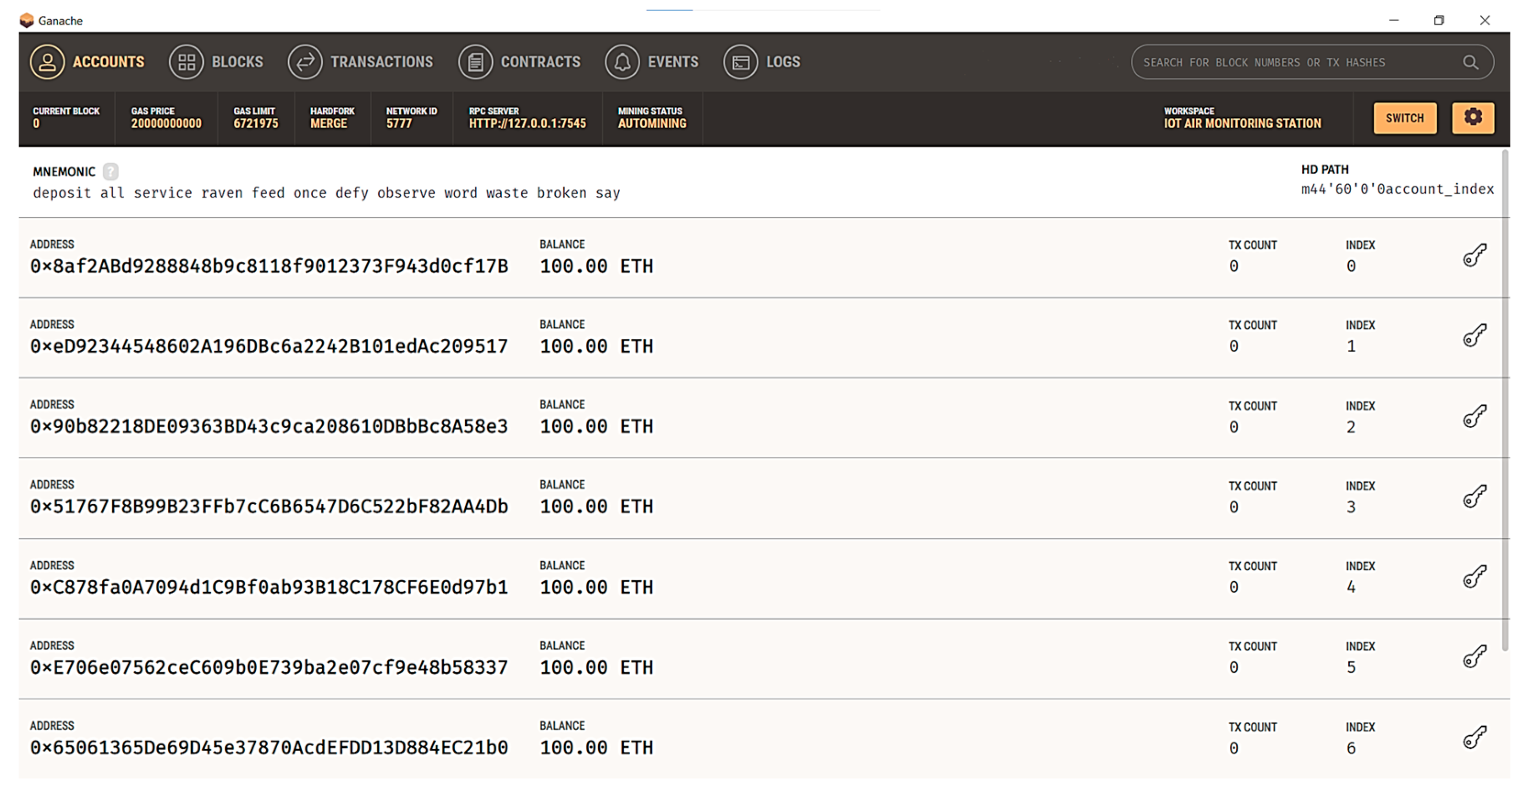Show private key for account index 6

pos(1474,737)
